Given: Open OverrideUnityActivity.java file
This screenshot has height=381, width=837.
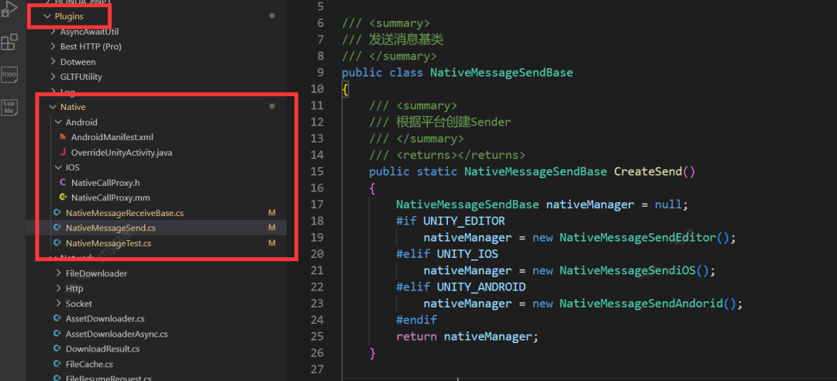Looking at the screenshot, I should tap(122, 153).
